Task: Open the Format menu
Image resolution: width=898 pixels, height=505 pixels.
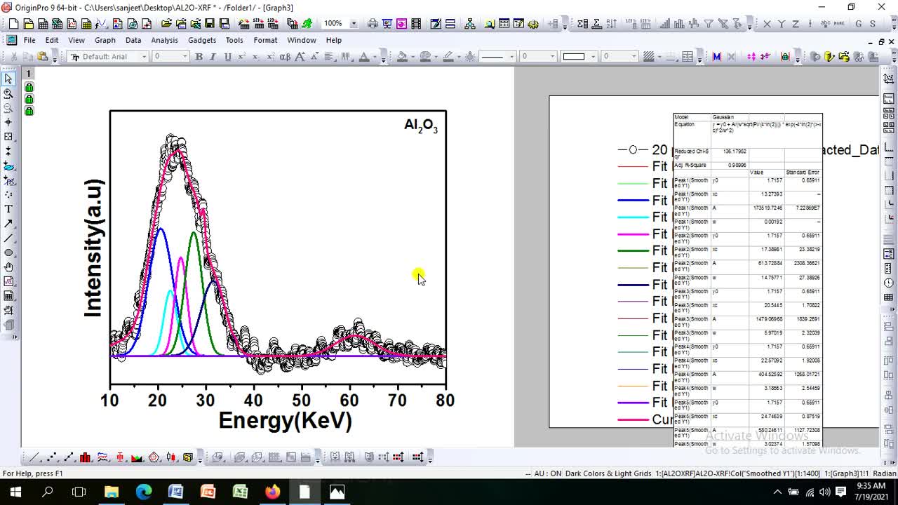Action: pyautogui.click(x=265, y=40)
